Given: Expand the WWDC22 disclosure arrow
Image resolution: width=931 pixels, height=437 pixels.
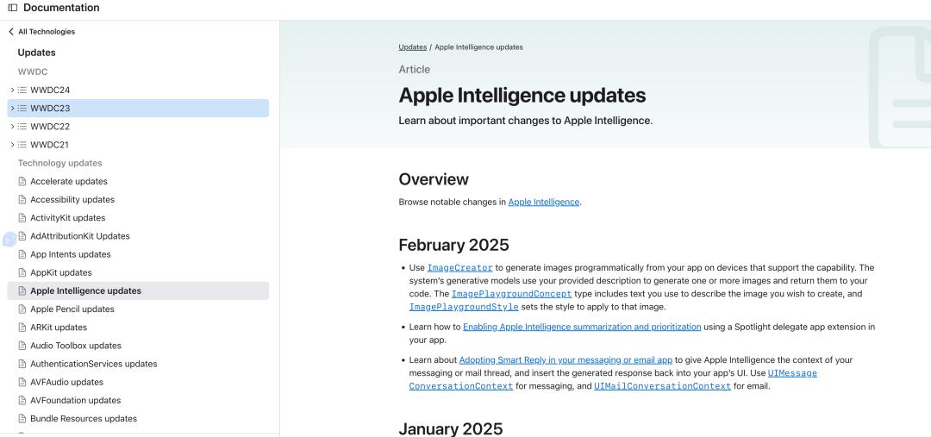Looking at the screenshot, I should click(x=12, y=127).
